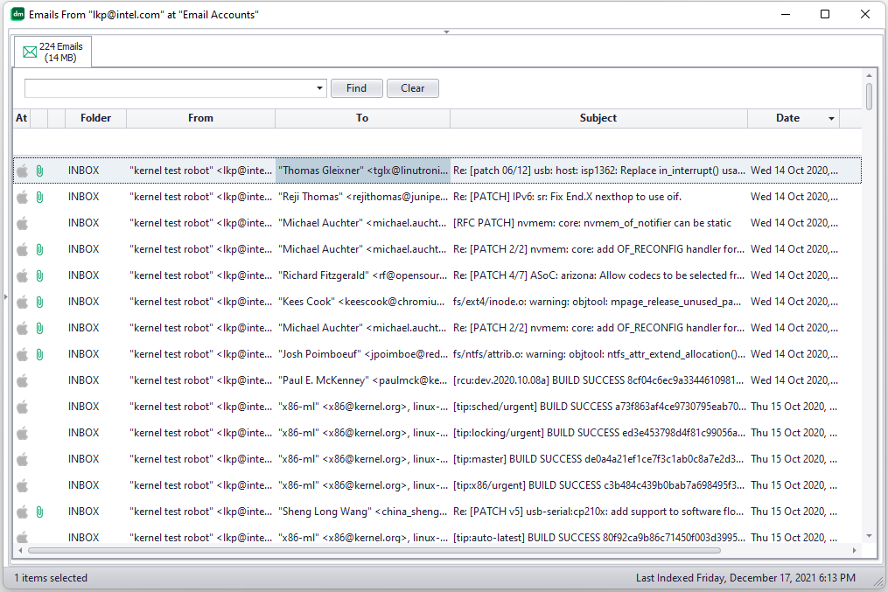Click the green dm app icon in title bar
This screenshot has height=592, width=888.
click(17, 15)
